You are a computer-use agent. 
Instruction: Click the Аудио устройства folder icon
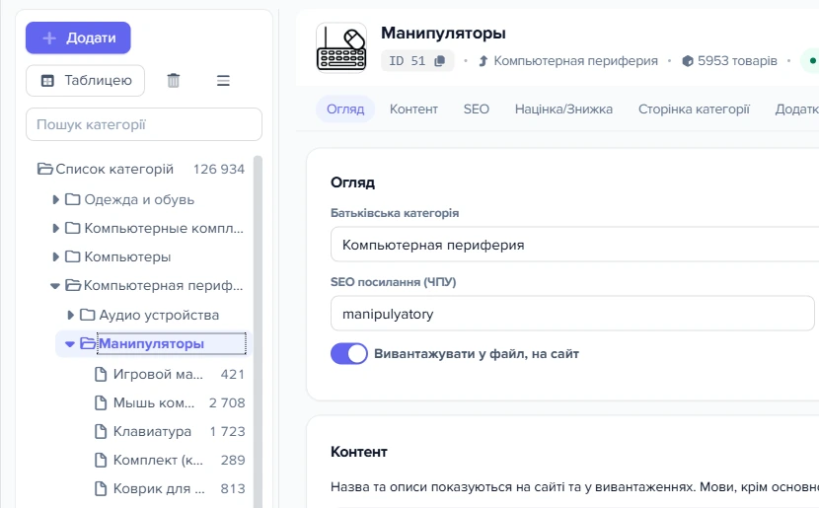pos(87,315)
